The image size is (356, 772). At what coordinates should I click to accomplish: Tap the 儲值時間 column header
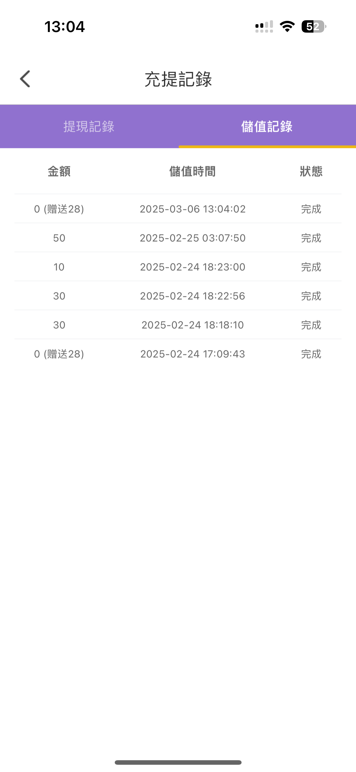193,172
